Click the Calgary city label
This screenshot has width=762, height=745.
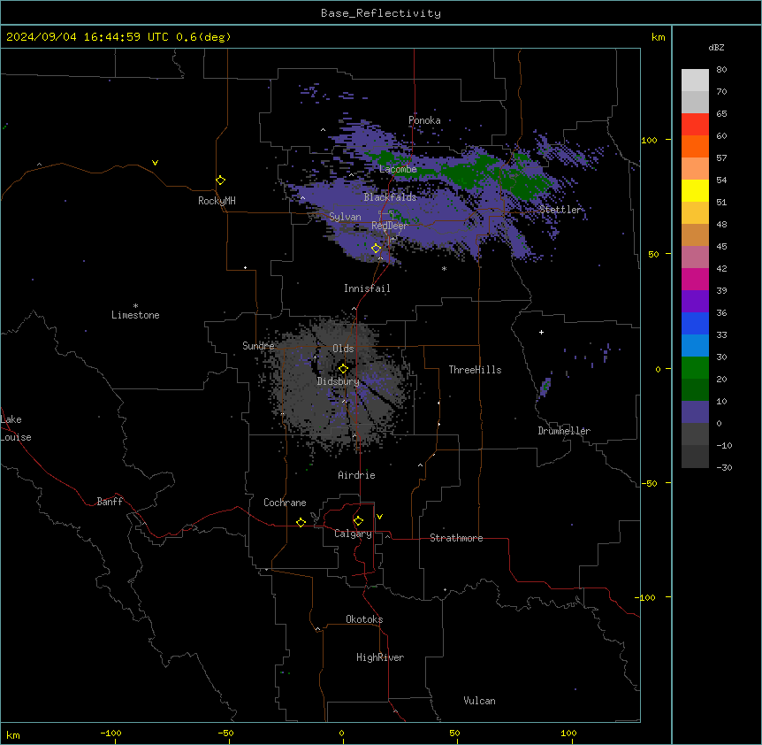point(354,534)
